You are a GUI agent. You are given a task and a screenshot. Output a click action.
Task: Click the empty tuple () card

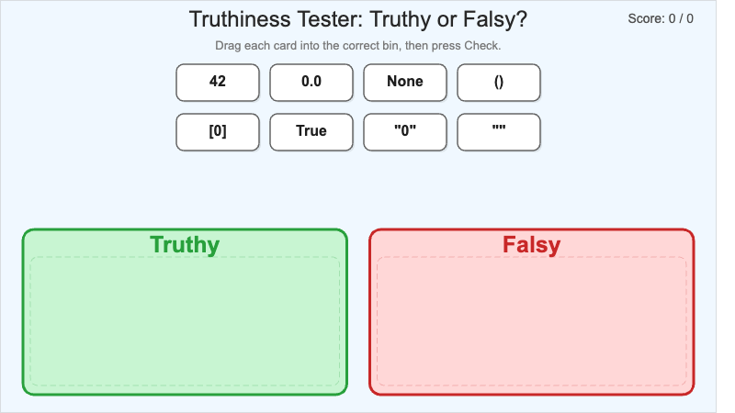(x=499, y=82)
